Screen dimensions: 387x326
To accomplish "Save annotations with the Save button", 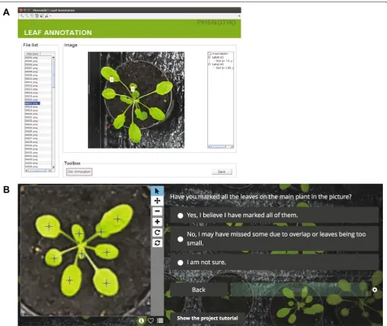I will [x=222, y=172].
